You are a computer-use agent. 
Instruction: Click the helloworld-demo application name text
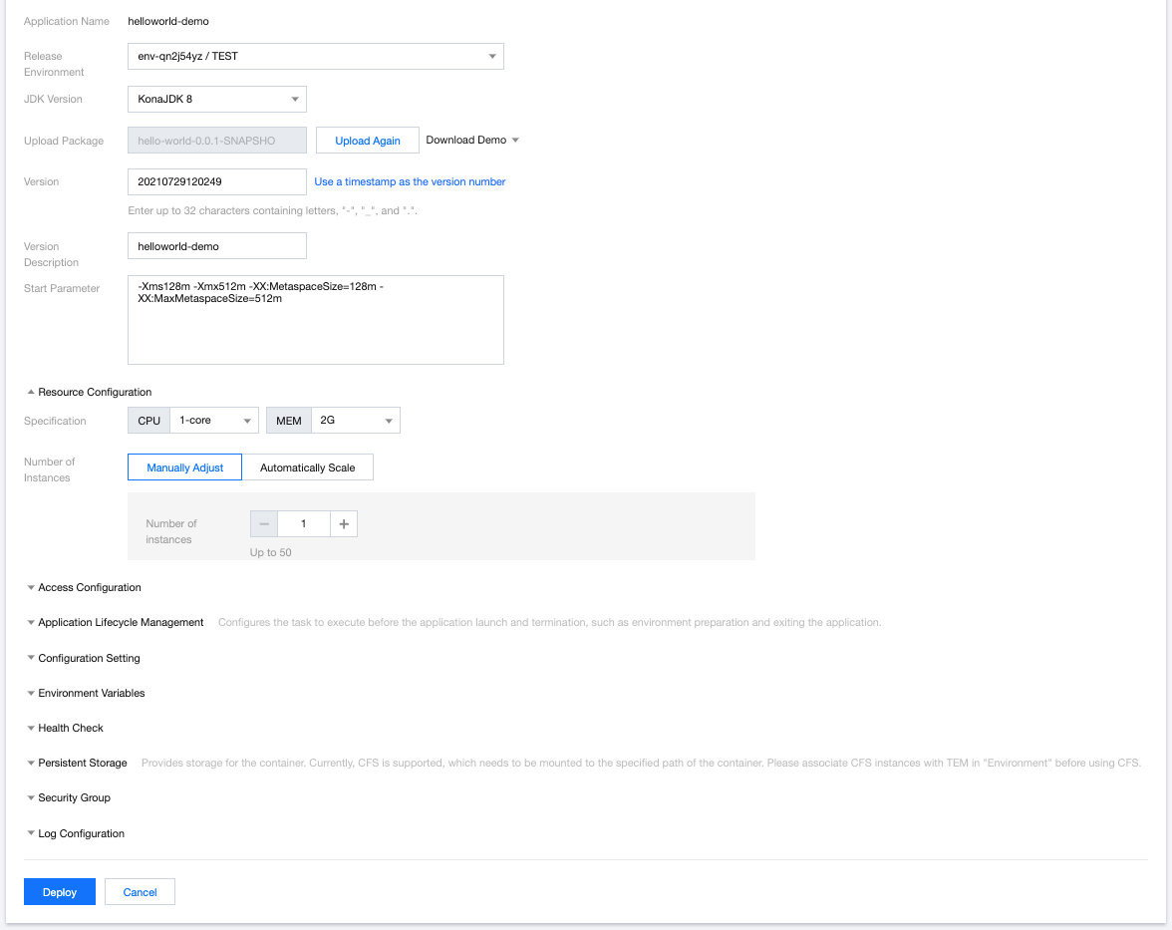[168, 21]
